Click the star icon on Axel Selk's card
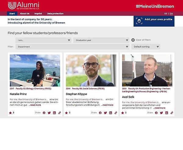 (123, 113)
